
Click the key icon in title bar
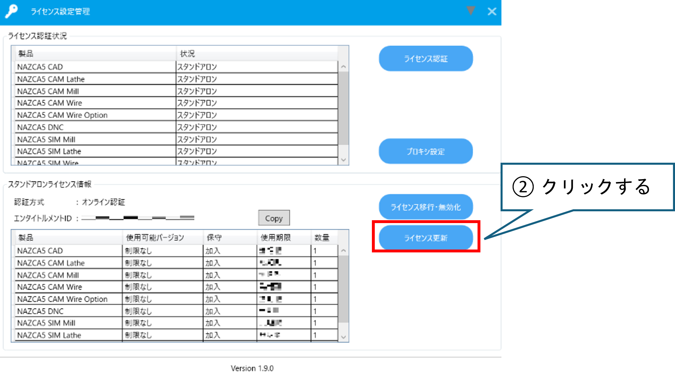click(x=12, y=11)
